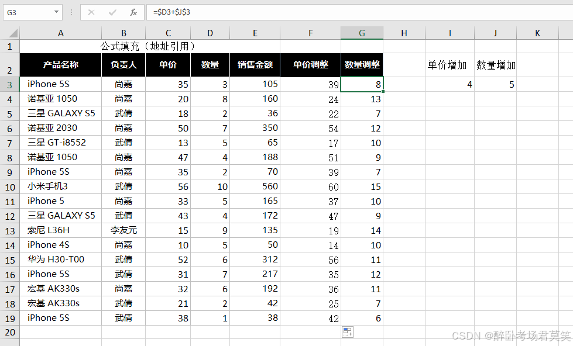This screenshot has width=573, height=346.
Task: Select unit price cell 47 in row 8
Action: tap(168, 157)
